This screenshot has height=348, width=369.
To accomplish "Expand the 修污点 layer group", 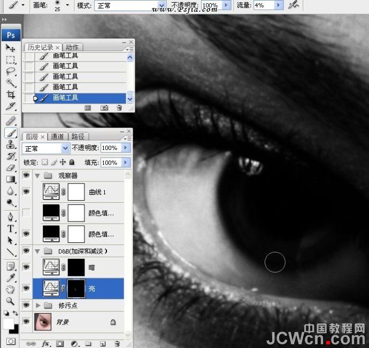I will coord(37,305).
